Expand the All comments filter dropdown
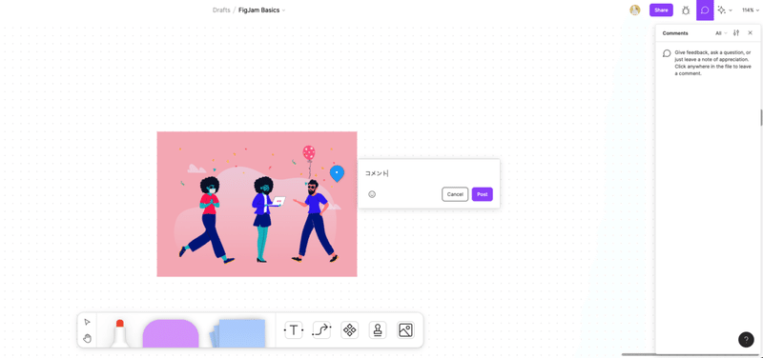 coord(721,33)
